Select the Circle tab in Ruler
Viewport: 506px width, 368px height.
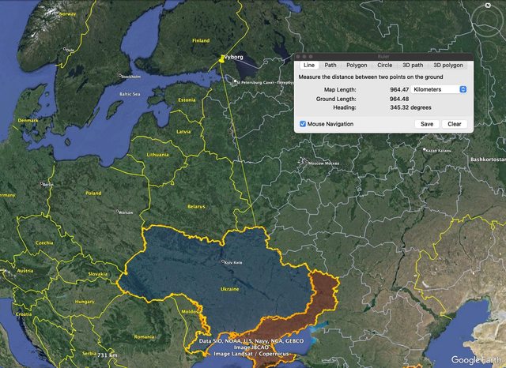point(384,65)
